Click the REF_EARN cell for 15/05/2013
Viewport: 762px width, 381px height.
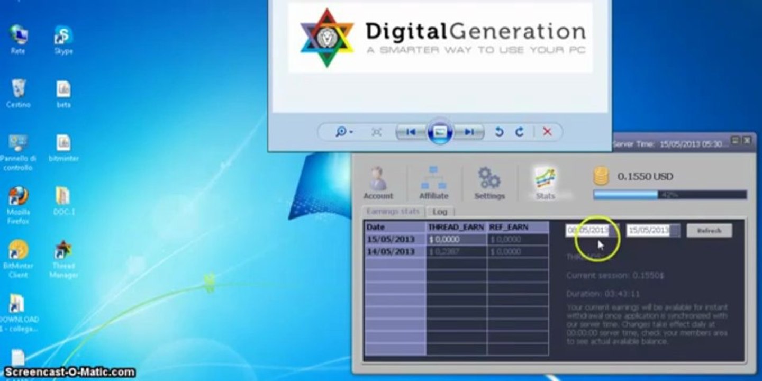tap(518, 239)
